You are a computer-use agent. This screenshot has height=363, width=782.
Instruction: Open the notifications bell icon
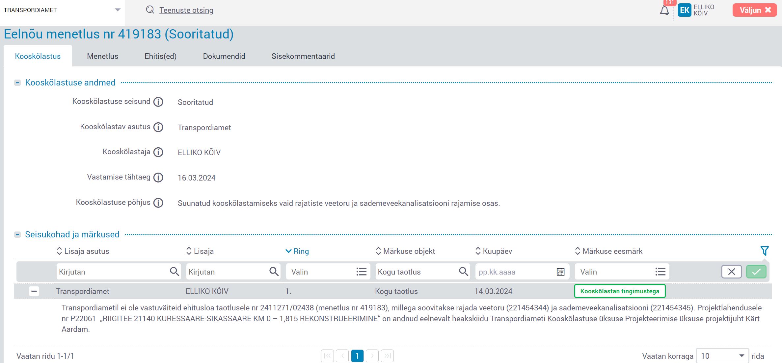pyautogui.click(x=664, y=11)
